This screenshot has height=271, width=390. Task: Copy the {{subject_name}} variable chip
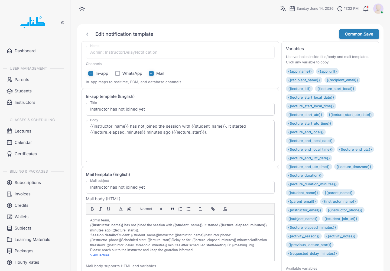coord(303,219)
